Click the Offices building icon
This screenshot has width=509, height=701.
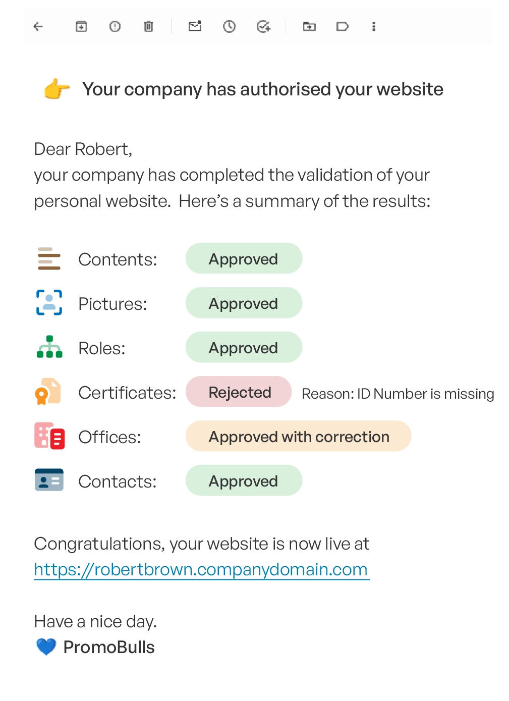point(48,436)
